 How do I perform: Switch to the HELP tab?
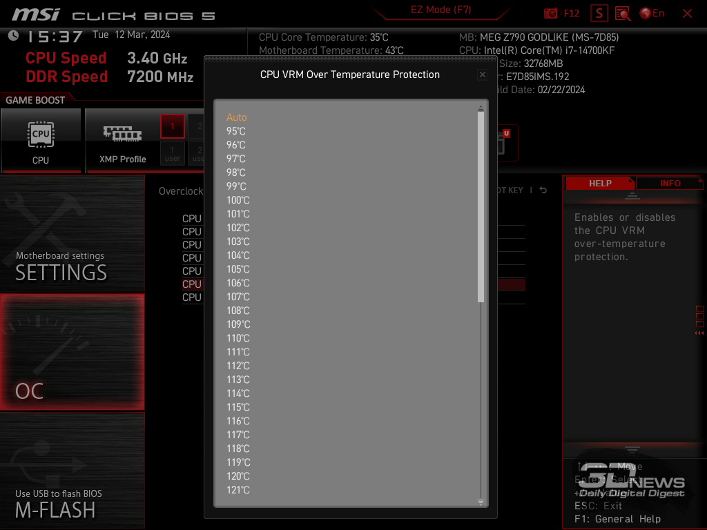[600, 184]
